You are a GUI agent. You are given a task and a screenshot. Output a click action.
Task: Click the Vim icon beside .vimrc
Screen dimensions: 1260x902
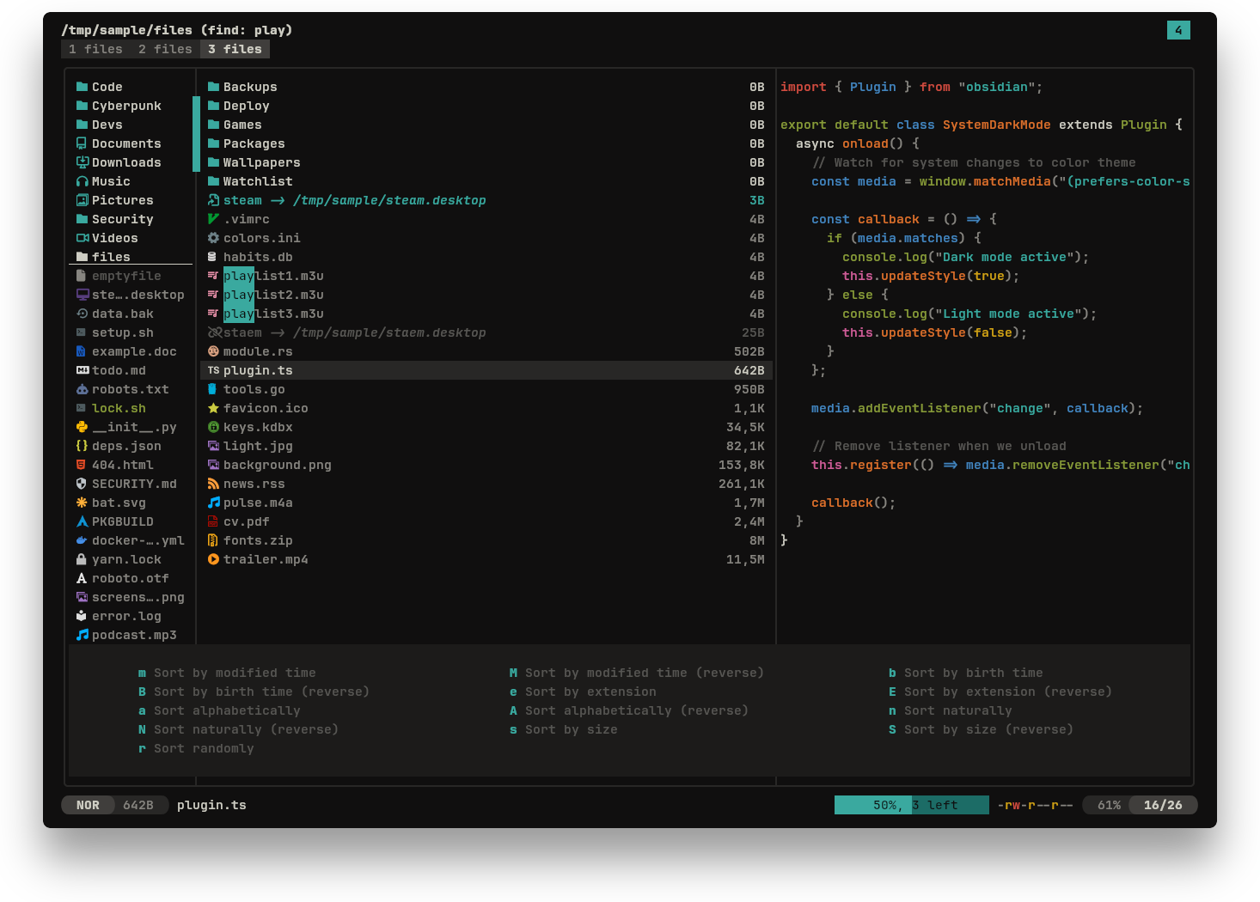tap(213, 219)
